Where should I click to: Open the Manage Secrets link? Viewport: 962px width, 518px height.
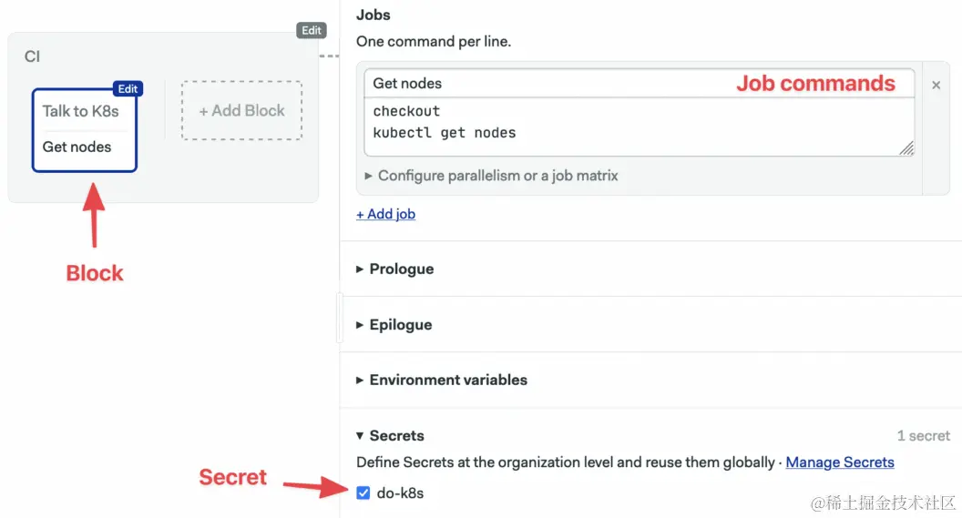click(x=840, y=462)
